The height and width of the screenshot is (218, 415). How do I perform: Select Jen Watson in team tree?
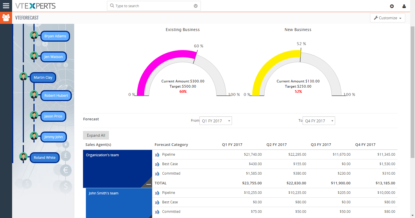click(x=53, y=57)
